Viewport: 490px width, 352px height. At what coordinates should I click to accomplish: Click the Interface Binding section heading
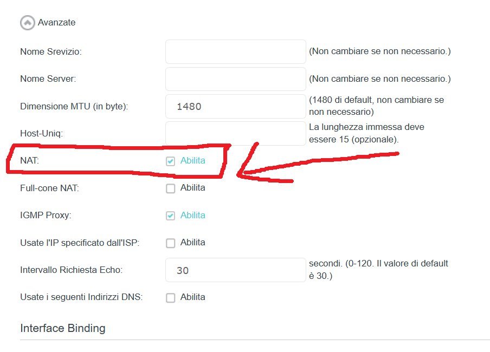click(x=63, y=328)
